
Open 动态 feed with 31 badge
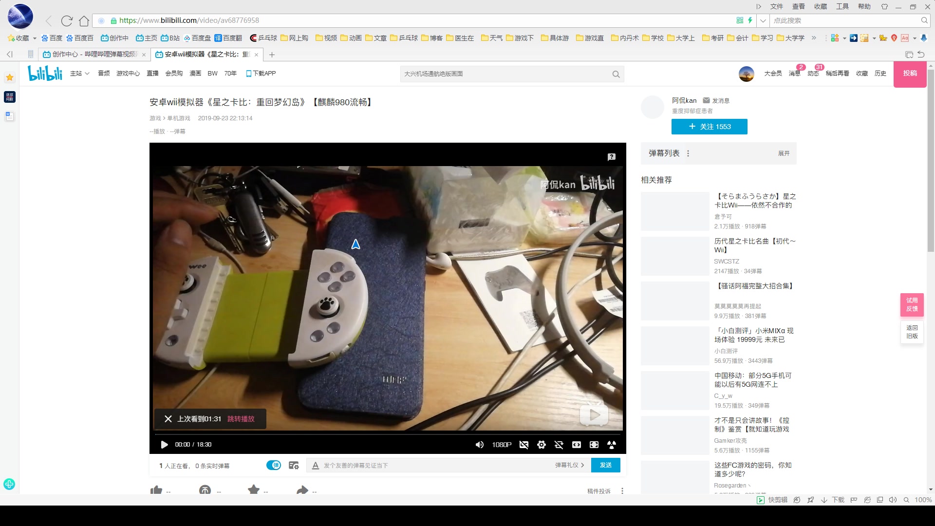click(813, 74)
